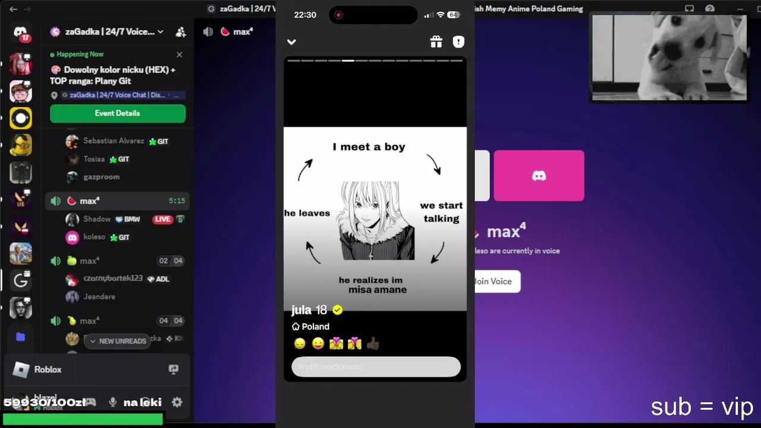Open the Event Details button

(x=118, y=113)
